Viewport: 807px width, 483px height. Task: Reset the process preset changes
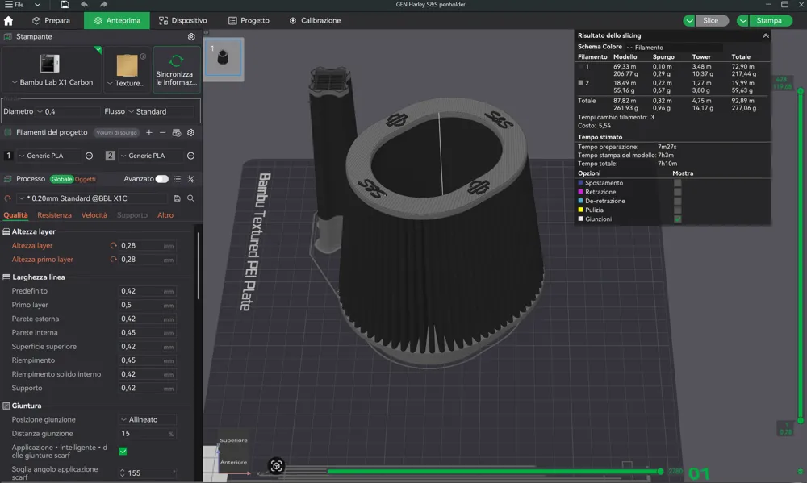tap(8, 198)
